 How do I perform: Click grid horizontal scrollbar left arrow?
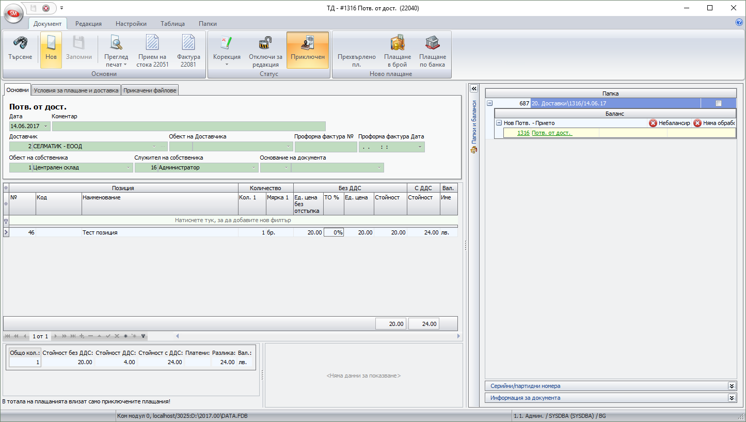178,336
